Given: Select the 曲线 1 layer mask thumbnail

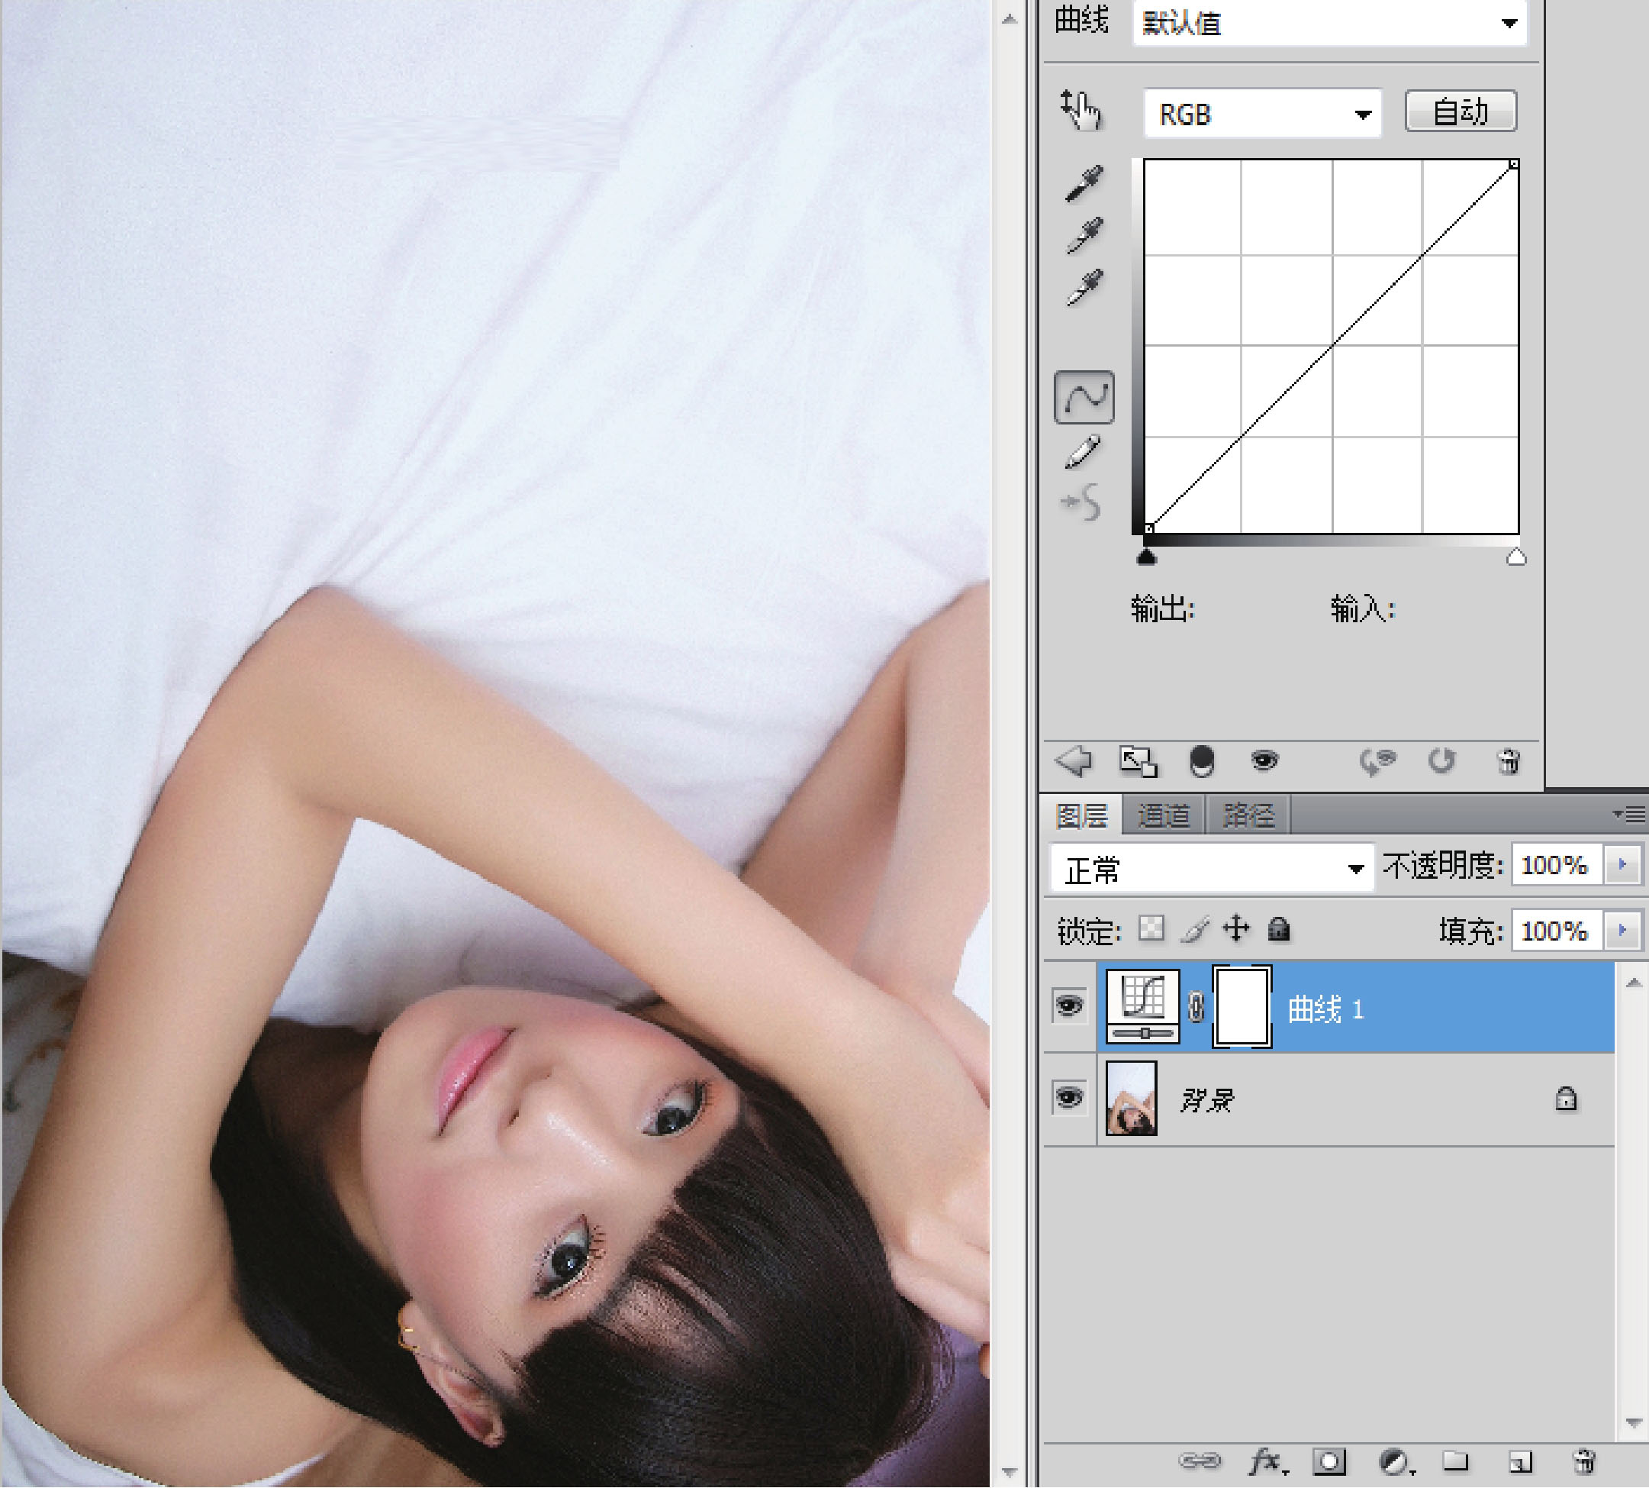Looking at the screenshot, I should 1242,1006.
